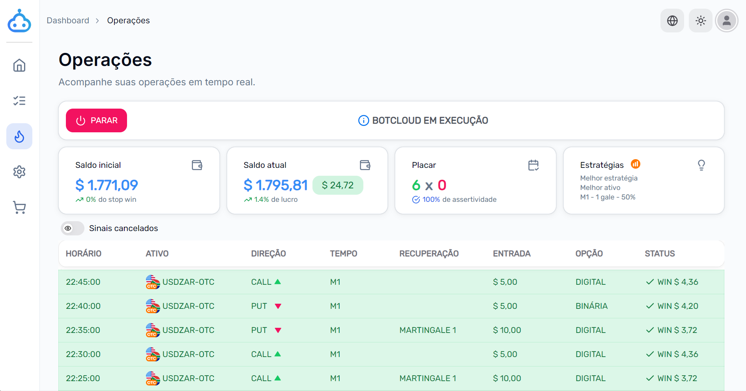
Task: Open settings gear in sidebar
Action: click(19, 172)
